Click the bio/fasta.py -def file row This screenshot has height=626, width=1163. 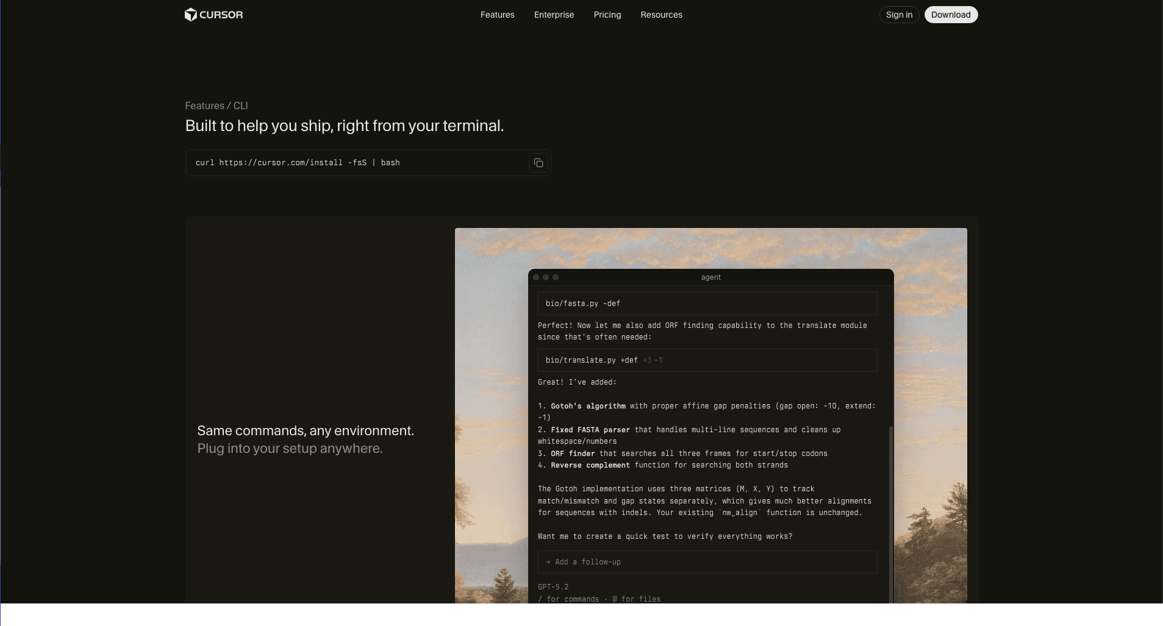tap(707, 304)
